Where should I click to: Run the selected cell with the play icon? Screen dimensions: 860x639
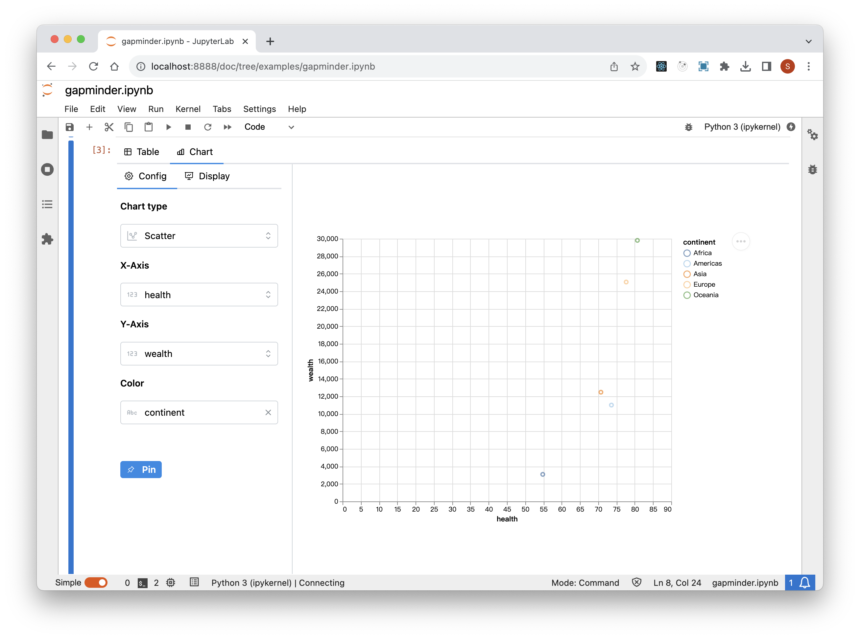[168, 127]
